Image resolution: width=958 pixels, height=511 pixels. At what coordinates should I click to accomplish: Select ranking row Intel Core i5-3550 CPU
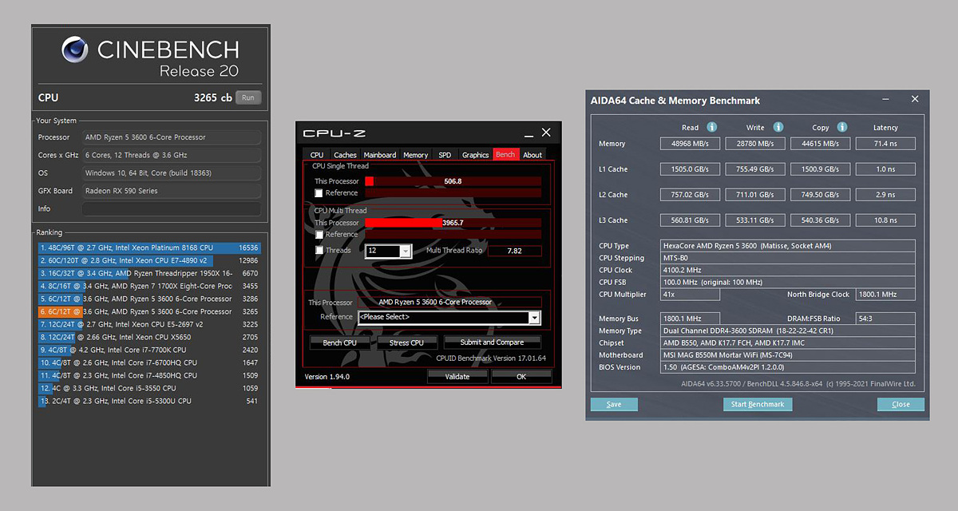coord(149,388)
